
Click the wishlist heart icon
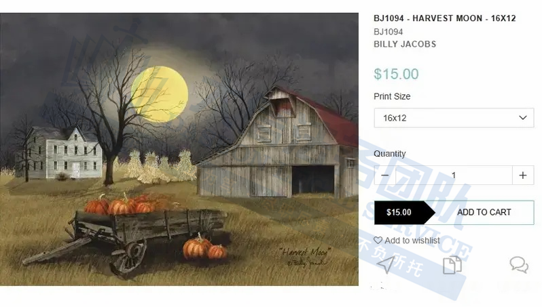[378, 241]
